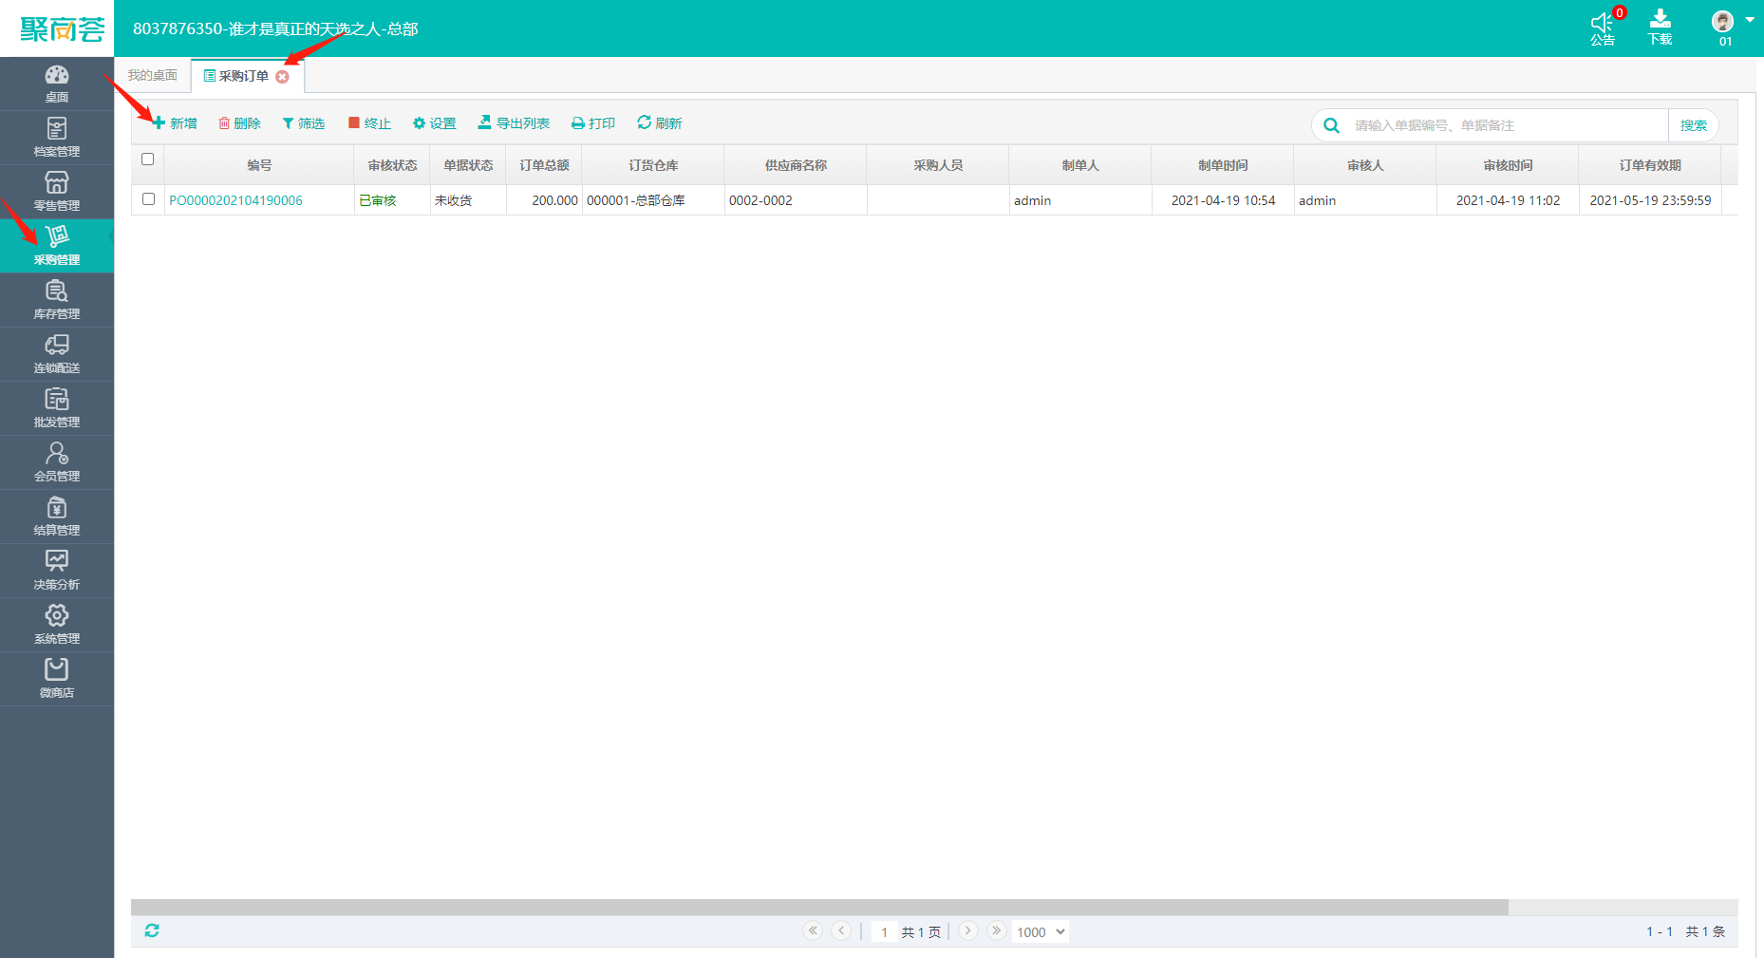Sort by 采购人员 column header

938,165
